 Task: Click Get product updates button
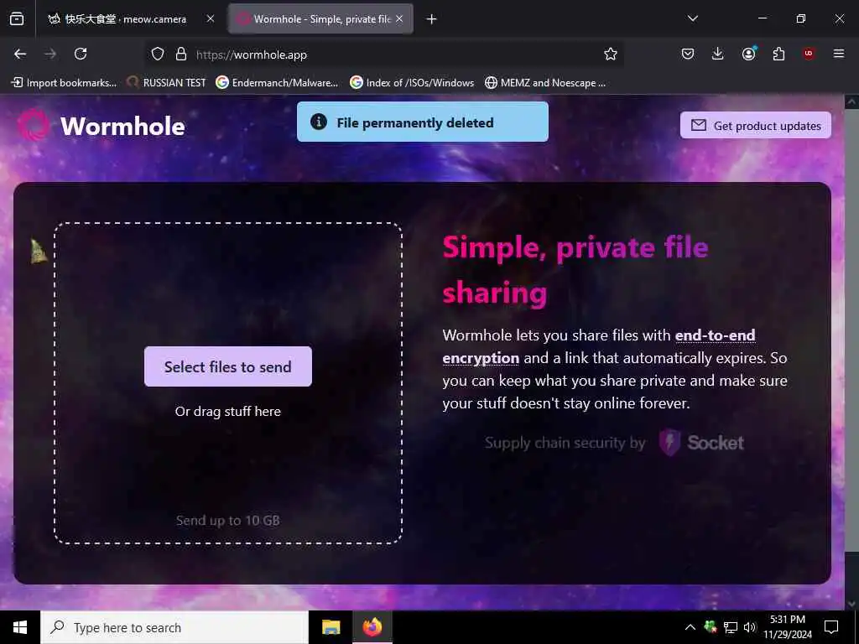pyautogui.click(x=756, y=126)
